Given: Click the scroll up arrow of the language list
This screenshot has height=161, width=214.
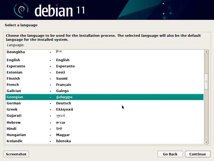Looking at the screenshot, I should click(x=206, y=52).
